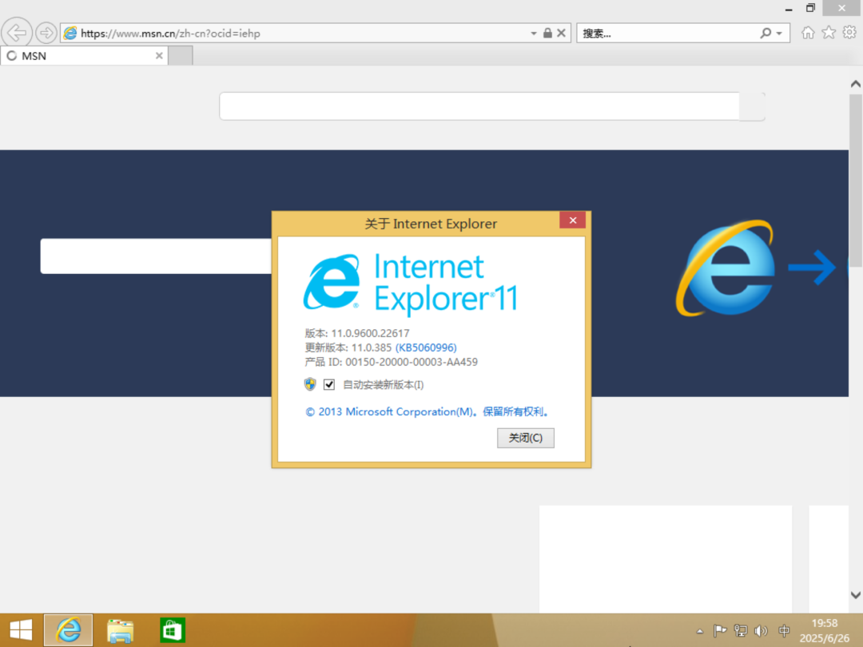Open Windows Store from the taskbar
Image resolution: width=863 pixels, height=647 pixels.
[173, 630]
